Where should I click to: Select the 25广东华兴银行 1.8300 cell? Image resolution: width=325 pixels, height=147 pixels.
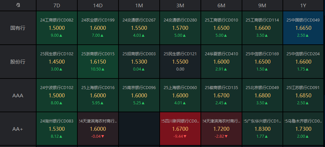pyautogui.click(x=262, y=129)
